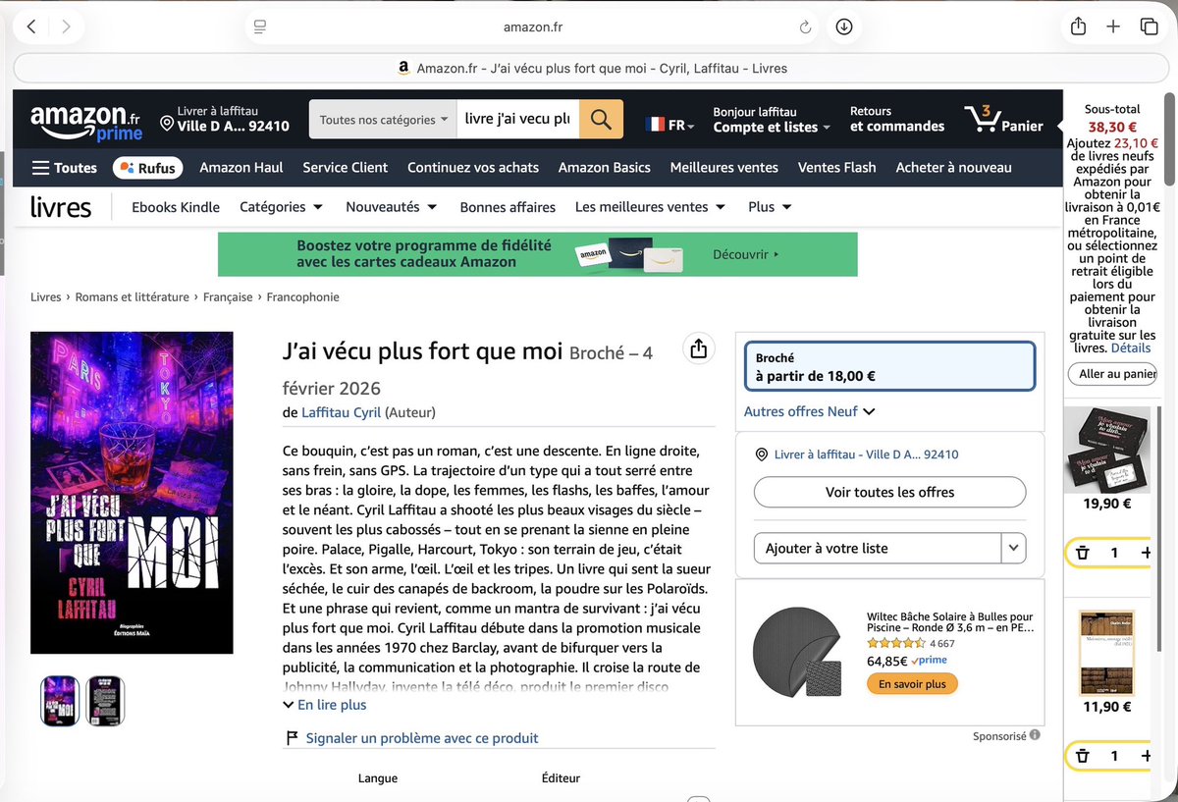
Task: Click the Francophonie breadcrumb
Action: [x=302, y=296]
